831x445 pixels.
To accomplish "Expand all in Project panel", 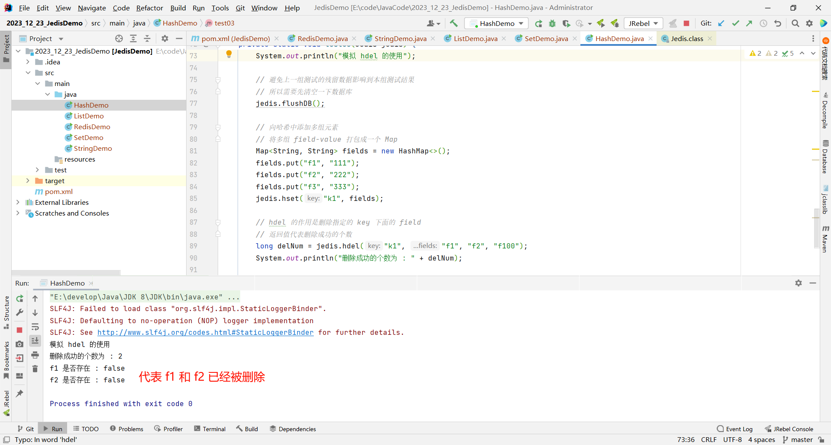I will tap(133, 38).
